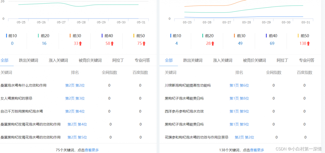Image resolution: width=325 pixels, height=153 pixels.
Task: Switch to the 跌出关键词 tab on left panel
Action: point(28,60)
